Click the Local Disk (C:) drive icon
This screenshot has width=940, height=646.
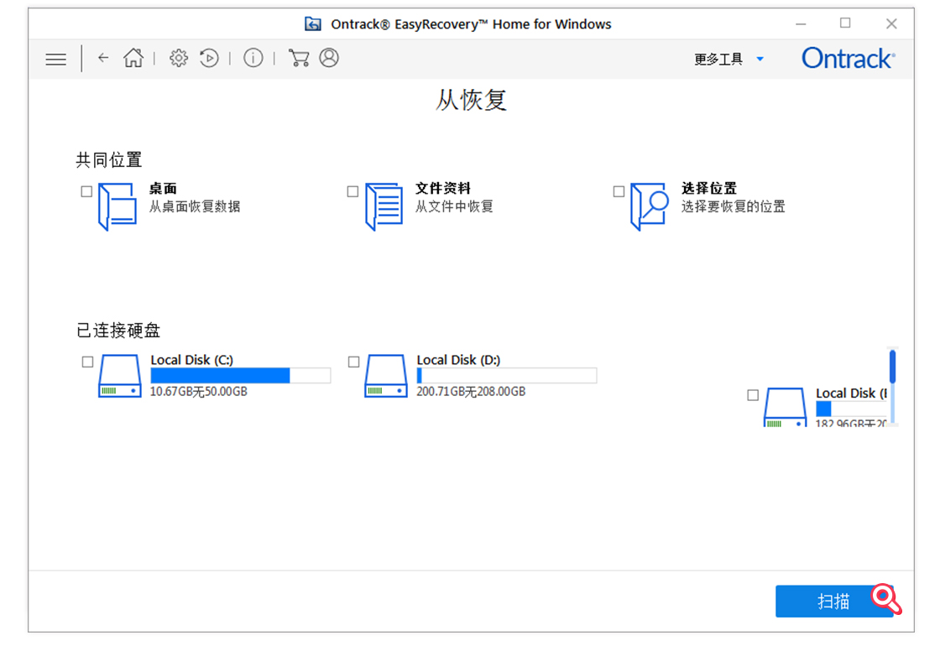(120, 376)
